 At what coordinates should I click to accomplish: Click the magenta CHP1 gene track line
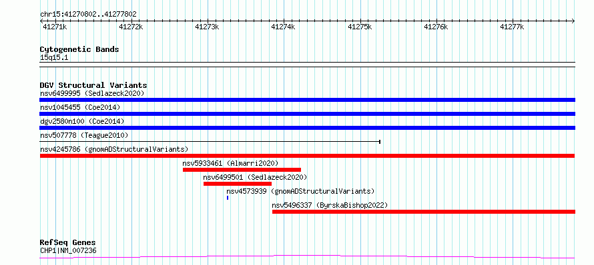click(x=307, y=257)
